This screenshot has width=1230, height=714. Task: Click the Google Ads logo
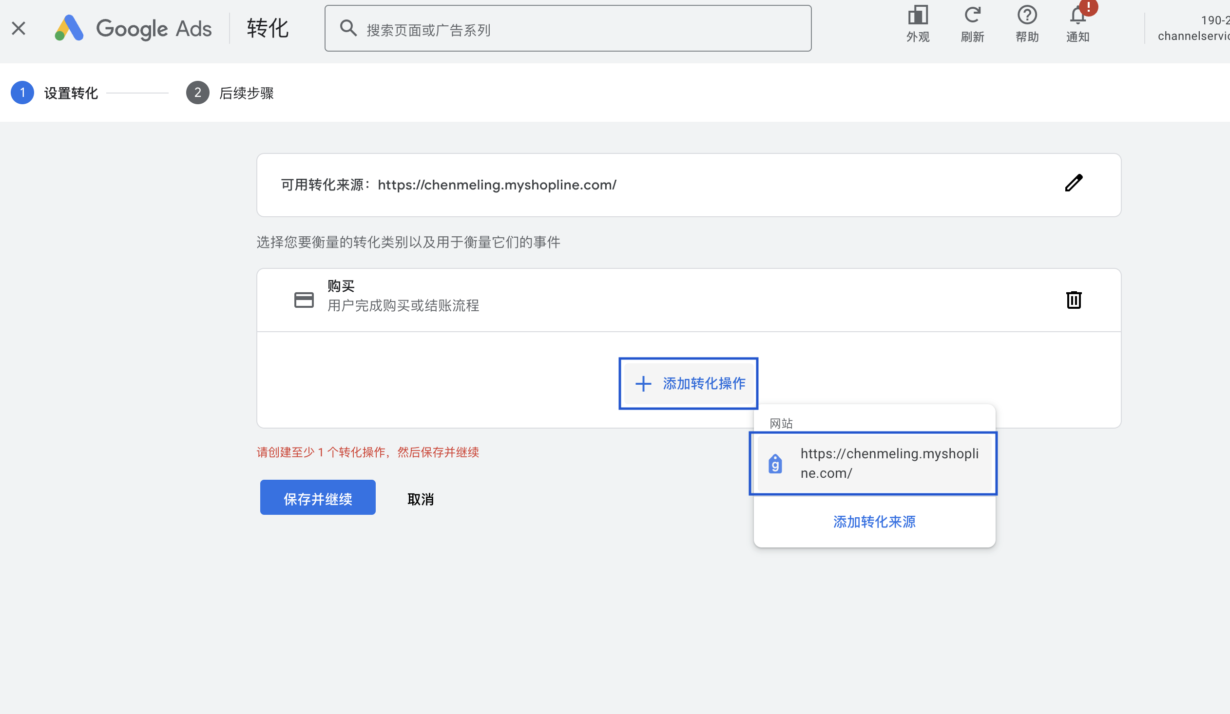tap(133, 28)
